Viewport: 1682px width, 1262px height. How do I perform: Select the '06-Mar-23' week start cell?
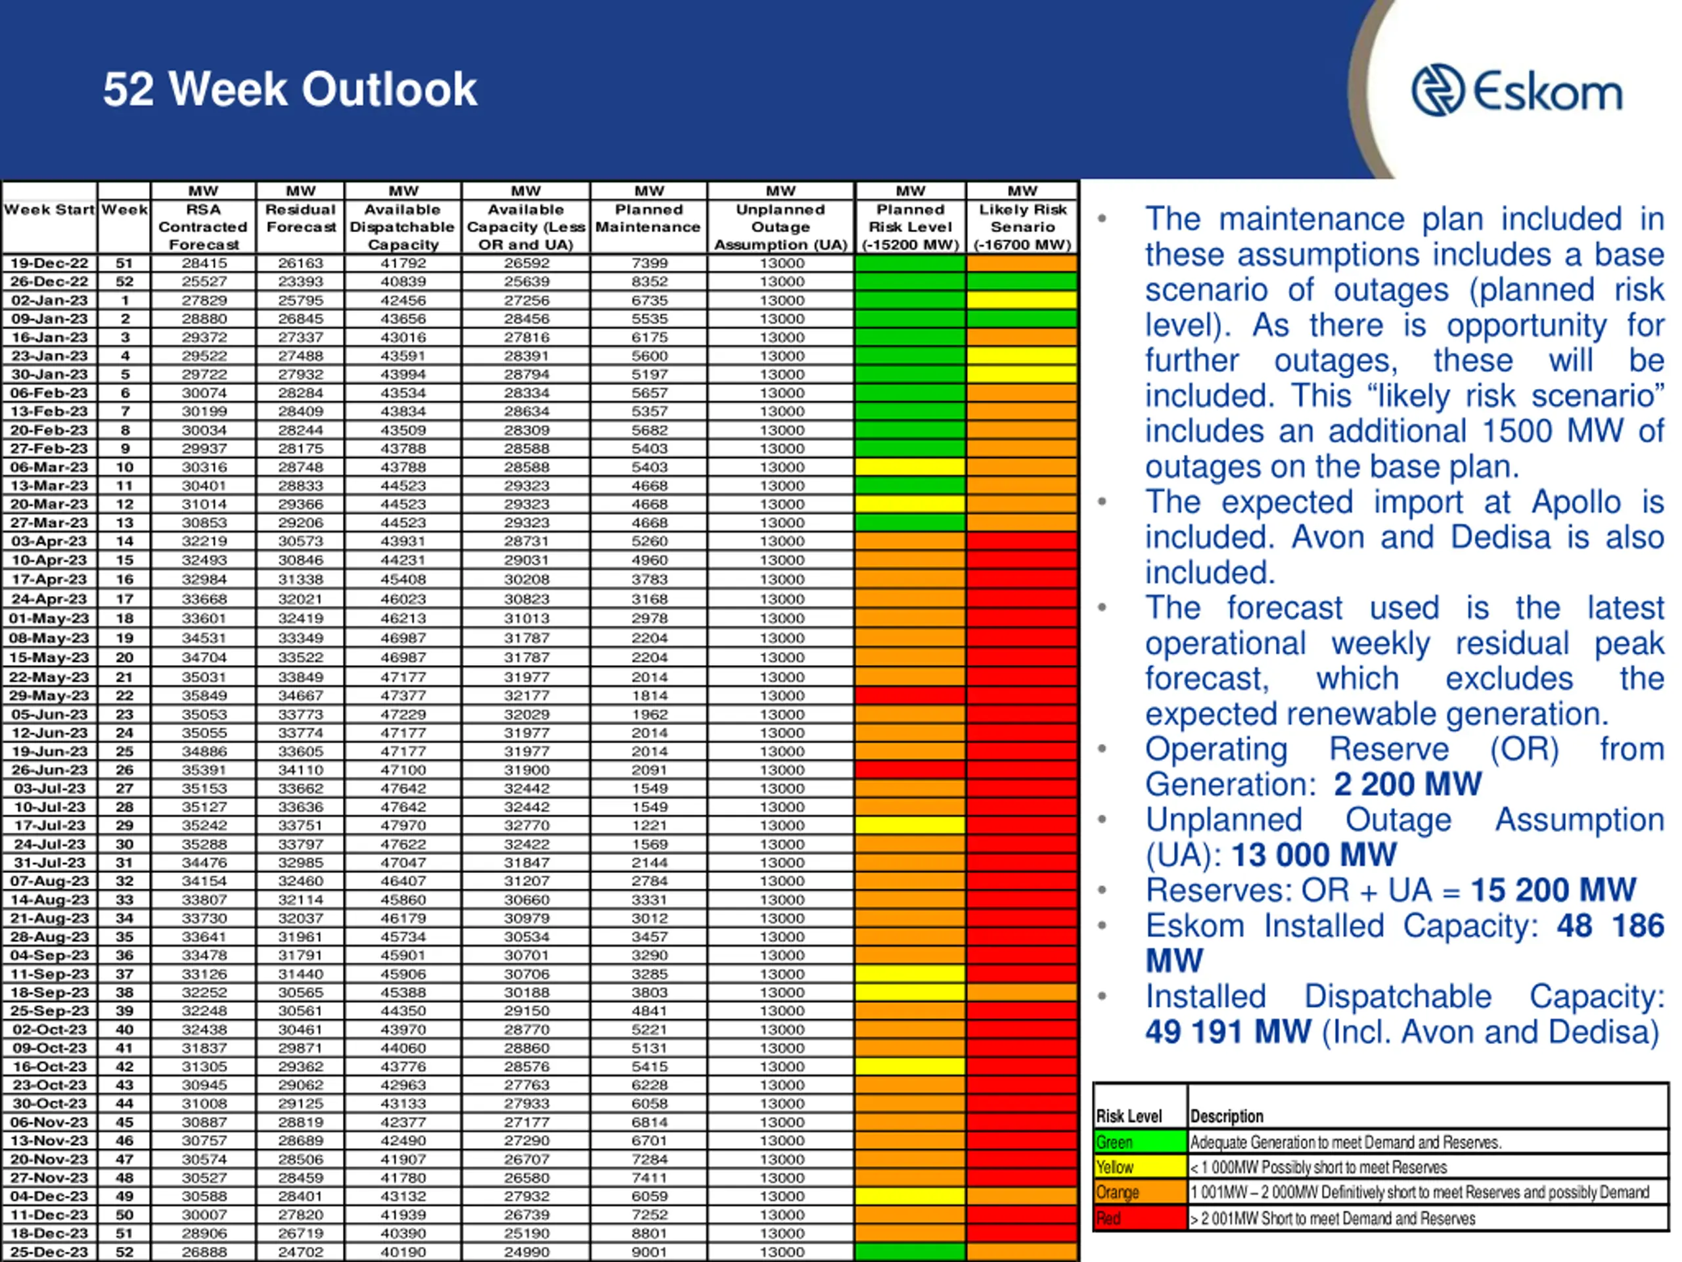(x=49, y=467)
